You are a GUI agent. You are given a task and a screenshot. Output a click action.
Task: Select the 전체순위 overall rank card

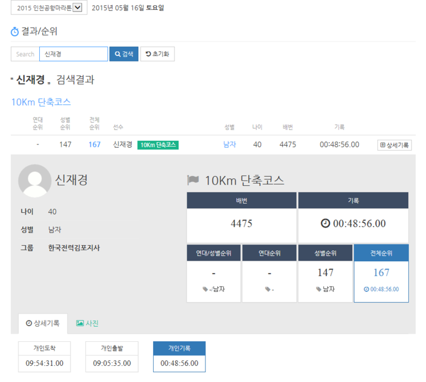381,273
